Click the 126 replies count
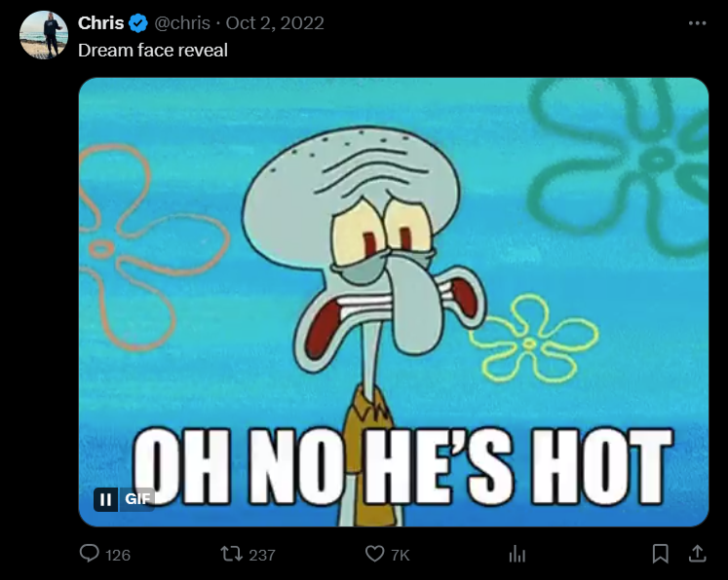Image resolution: width=728 pixels, height=580 pixels. (x=118, y=555)
